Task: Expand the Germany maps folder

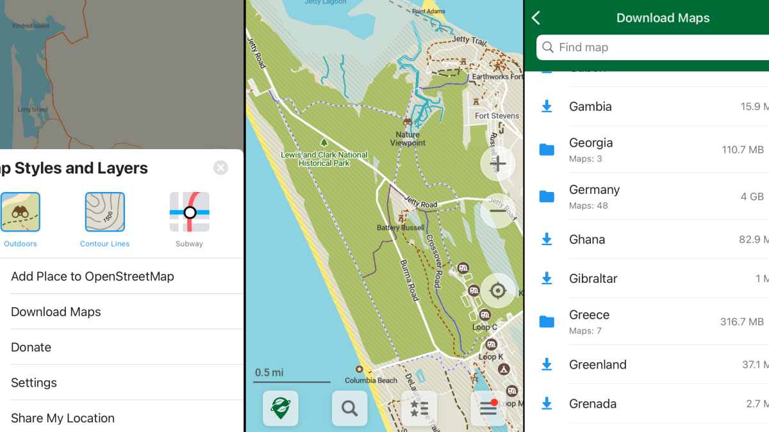Action: [x=547, y=196]
